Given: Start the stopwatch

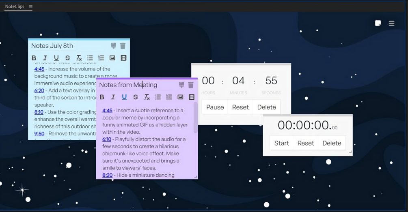Looking at the screenshot, I should coord(282,143).
